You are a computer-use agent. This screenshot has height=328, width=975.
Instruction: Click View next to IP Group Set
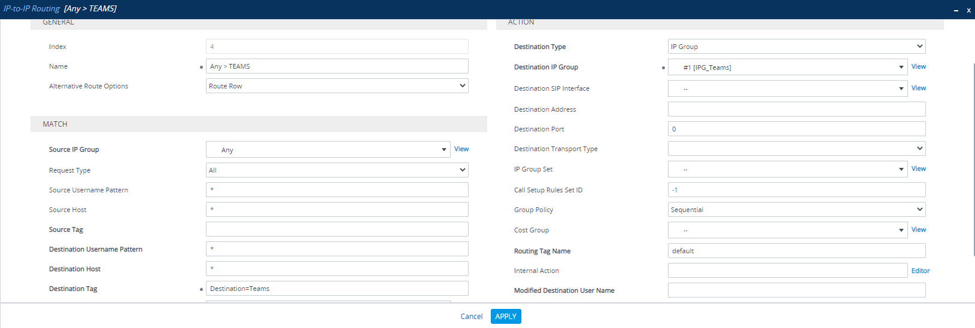918,169
